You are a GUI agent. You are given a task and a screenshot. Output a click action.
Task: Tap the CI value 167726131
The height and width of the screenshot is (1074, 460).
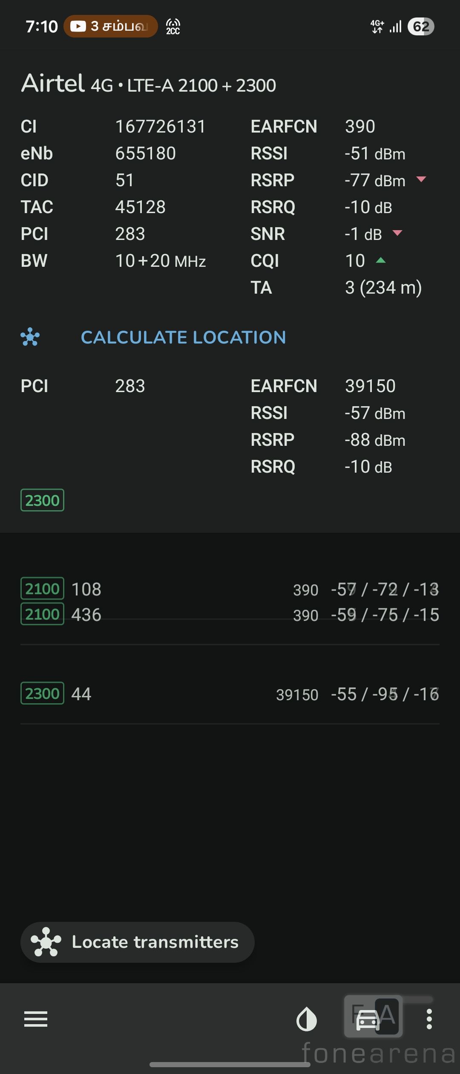click(x=161, y=127)
